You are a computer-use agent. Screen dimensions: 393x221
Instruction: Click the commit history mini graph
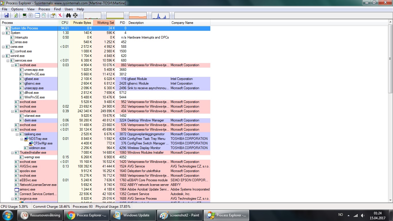(115, 16)
